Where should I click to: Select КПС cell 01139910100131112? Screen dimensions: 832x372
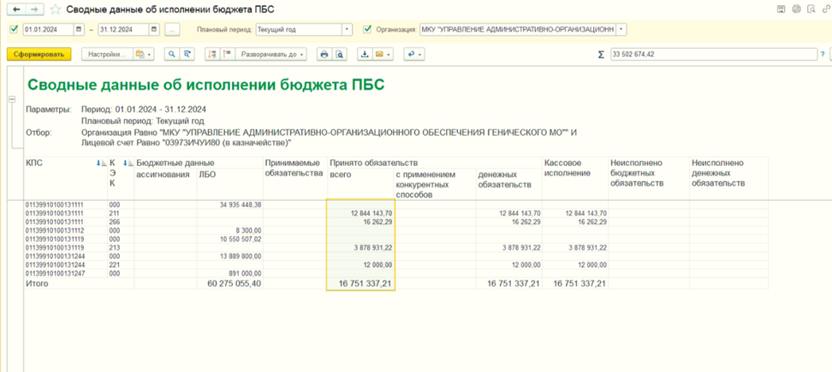65,231
